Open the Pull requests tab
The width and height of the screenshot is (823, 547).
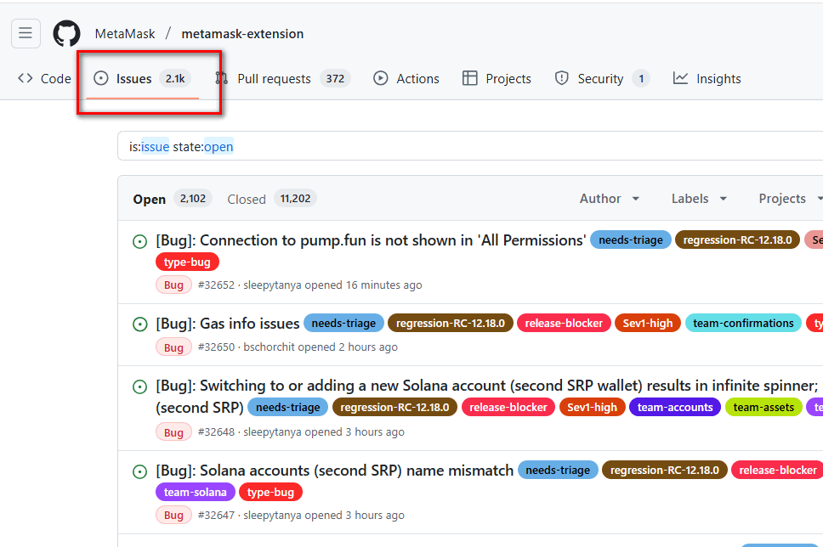click(x=283, y=79)
